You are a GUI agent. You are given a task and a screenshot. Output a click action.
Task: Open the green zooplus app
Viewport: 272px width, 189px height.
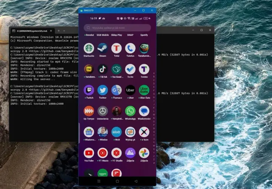102,173
